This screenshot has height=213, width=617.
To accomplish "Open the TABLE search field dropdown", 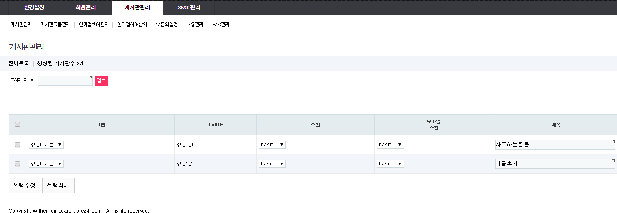I will [x=22, y=80].
